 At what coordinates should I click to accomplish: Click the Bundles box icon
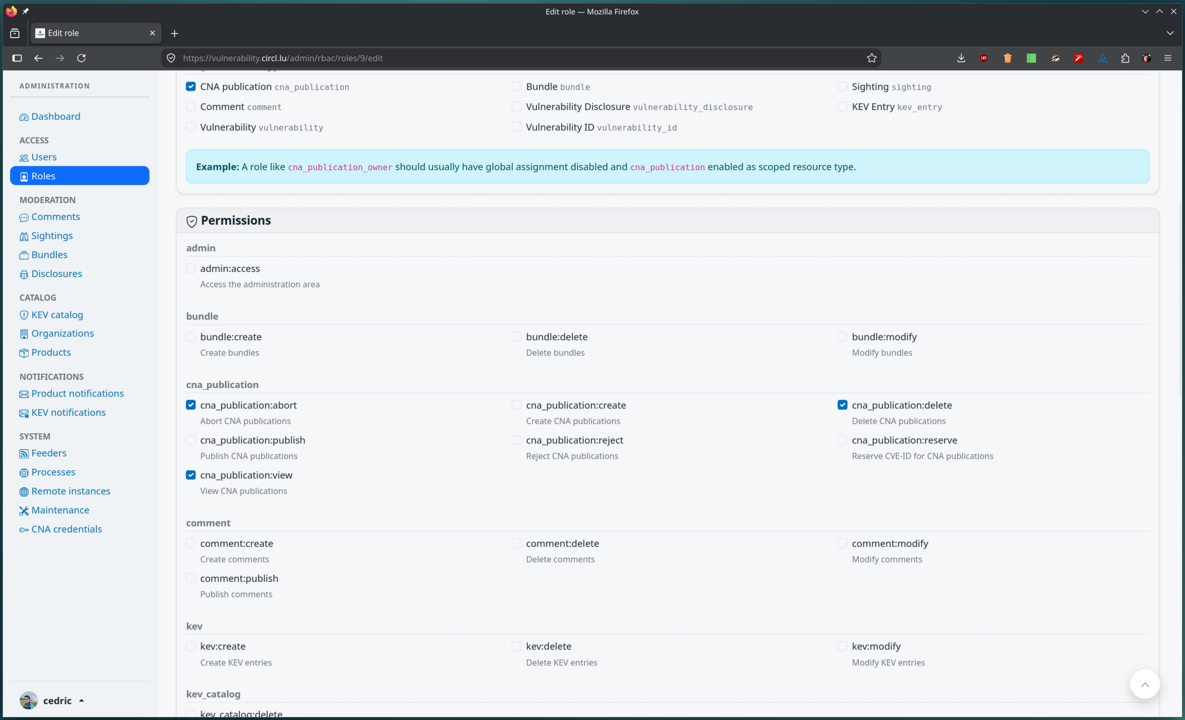24,255
